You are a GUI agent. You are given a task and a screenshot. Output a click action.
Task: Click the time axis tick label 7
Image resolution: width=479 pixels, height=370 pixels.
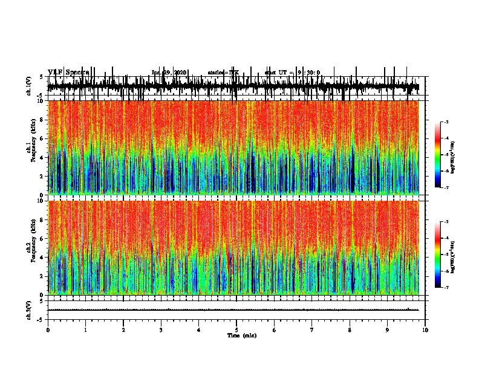[x=312, y=330]
